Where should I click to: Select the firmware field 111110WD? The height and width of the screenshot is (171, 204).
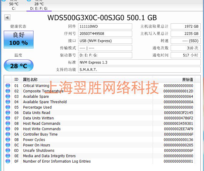click(x=105, y=26)
